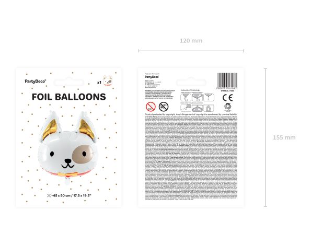Click the barcode on package back
This screenshot has width=311, height=233.
click(x=227, y=81)
